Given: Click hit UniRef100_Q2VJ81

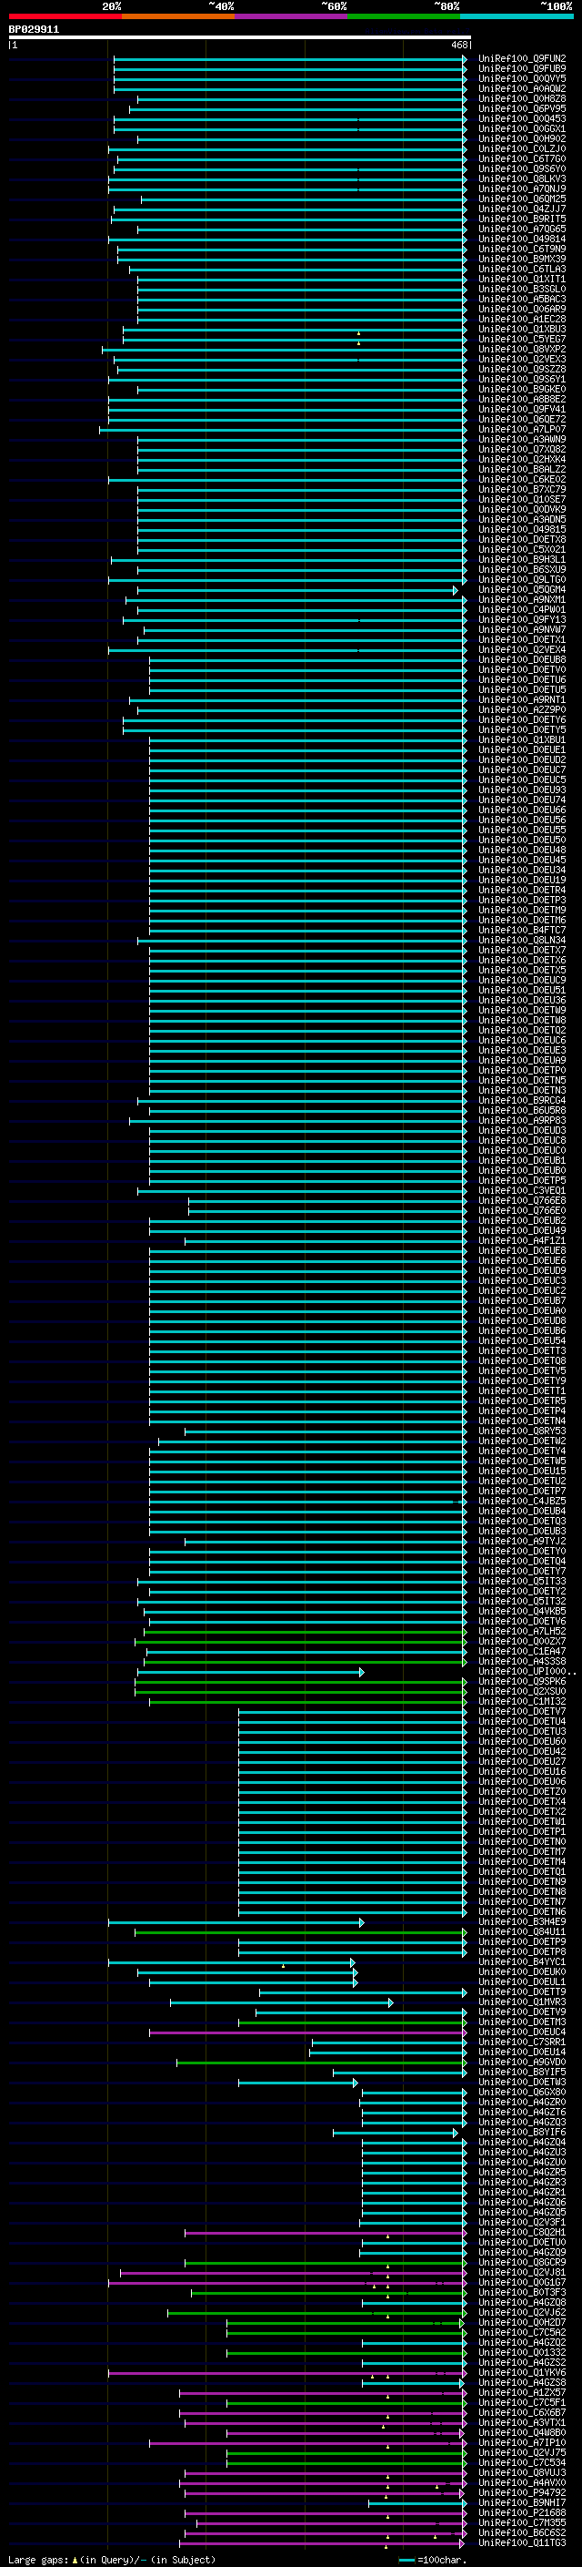Looking at the screenshot, I should [x=522, y=2272].
